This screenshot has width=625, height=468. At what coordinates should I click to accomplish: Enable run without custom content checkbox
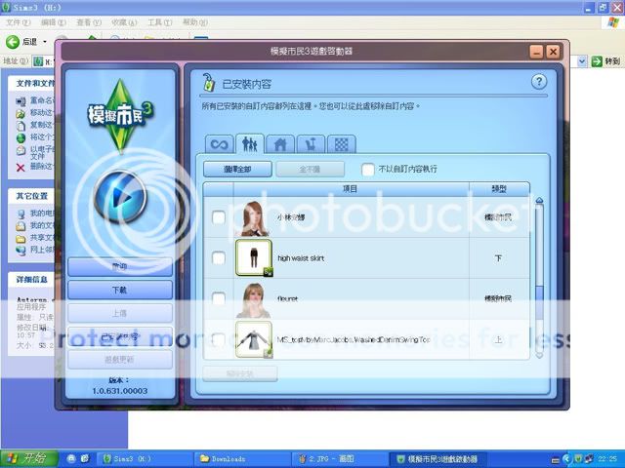point(367,169)
